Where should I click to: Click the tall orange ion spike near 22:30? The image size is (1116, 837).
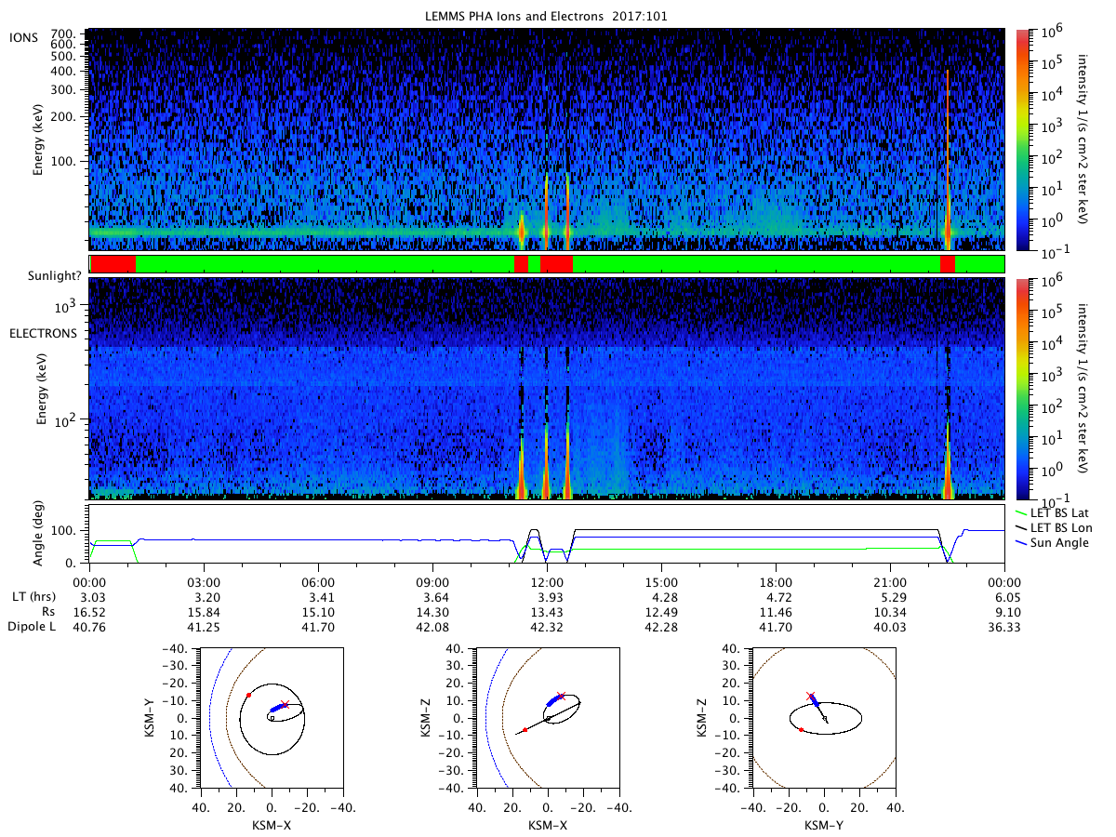click(947, 158)
